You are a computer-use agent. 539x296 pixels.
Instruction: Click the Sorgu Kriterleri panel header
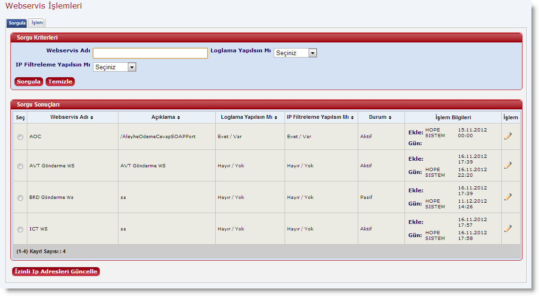266,37
